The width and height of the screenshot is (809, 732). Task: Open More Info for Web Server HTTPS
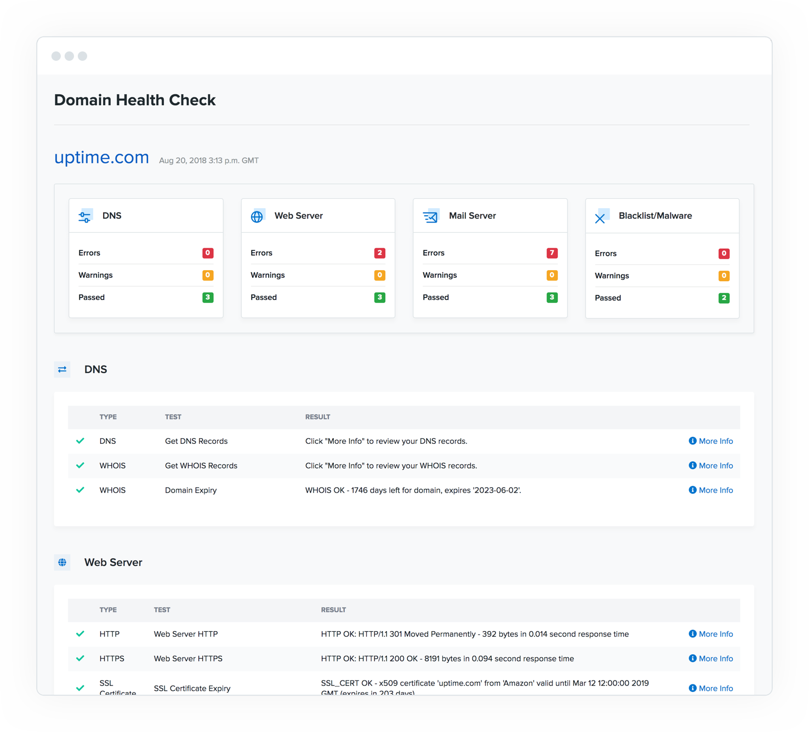pos(711,659)
